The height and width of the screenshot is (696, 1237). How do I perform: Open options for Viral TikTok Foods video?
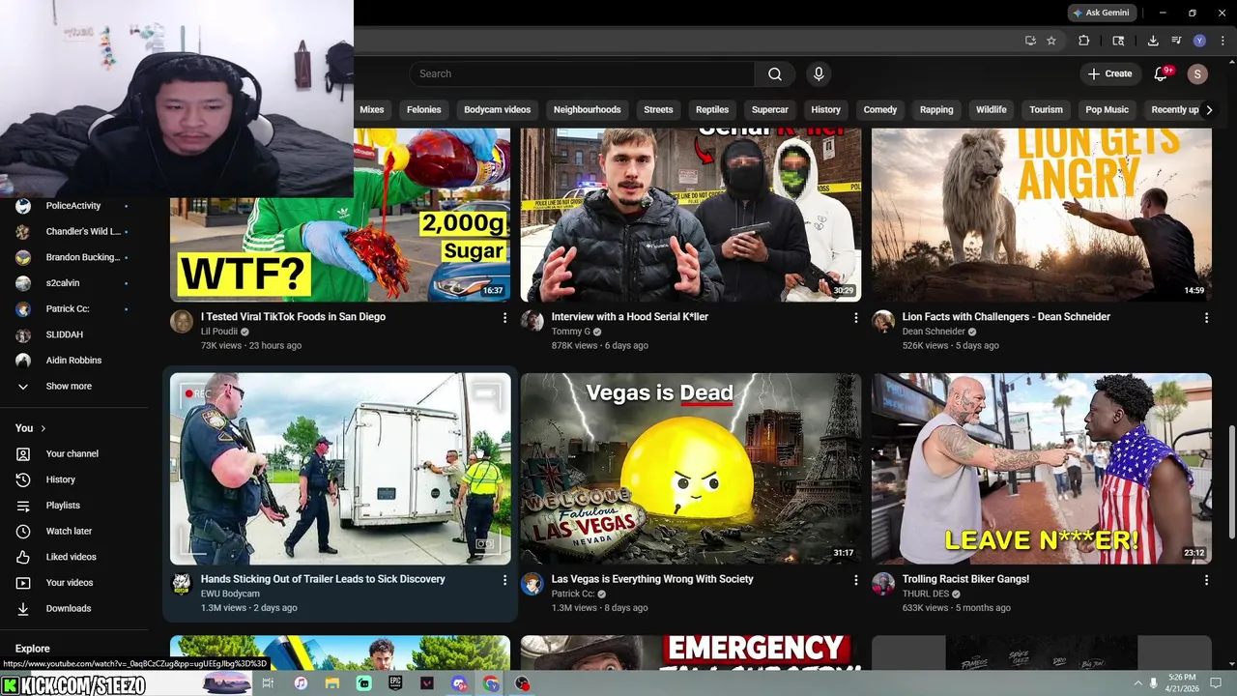[504, 317]
